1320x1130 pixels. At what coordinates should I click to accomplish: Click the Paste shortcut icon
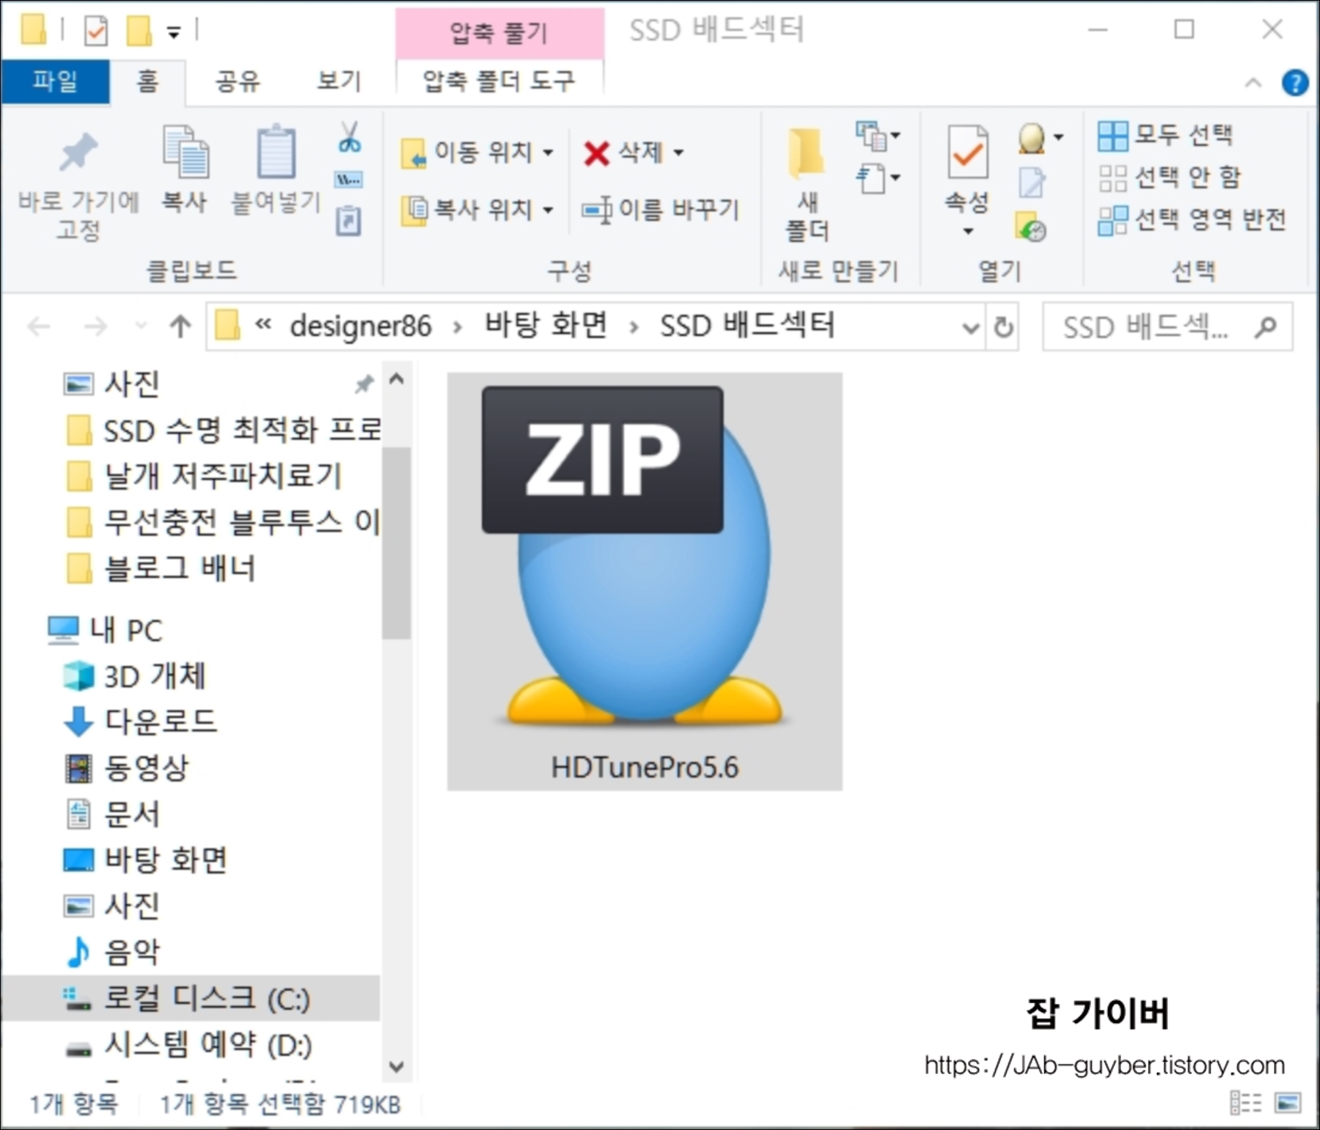348,220
